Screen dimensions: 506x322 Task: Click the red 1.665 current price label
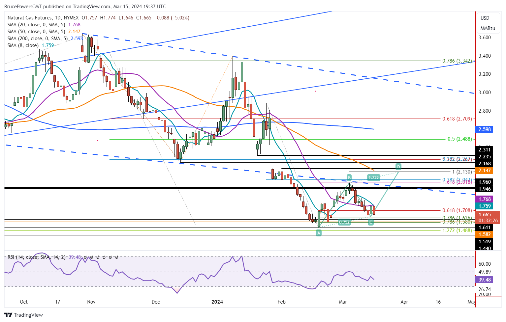488,217
